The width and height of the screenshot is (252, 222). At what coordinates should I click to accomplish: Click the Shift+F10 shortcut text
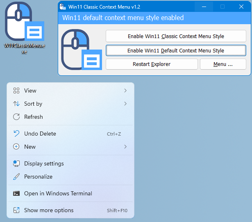pyautogui.click(x=117, y=211)
